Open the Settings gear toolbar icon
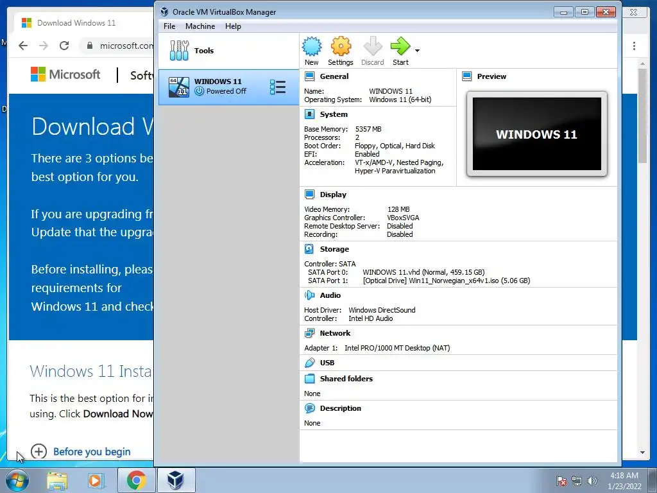 [x=341, y=46]
